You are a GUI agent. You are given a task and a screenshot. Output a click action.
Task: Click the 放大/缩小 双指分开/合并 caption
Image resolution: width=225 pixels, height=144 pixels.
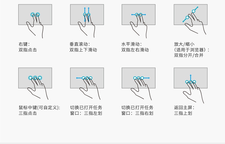coord(192,50)
